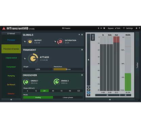This screenshot has height=128, width=141.
Task: Open Crossover panel menu icon
Action: (82, 75)
